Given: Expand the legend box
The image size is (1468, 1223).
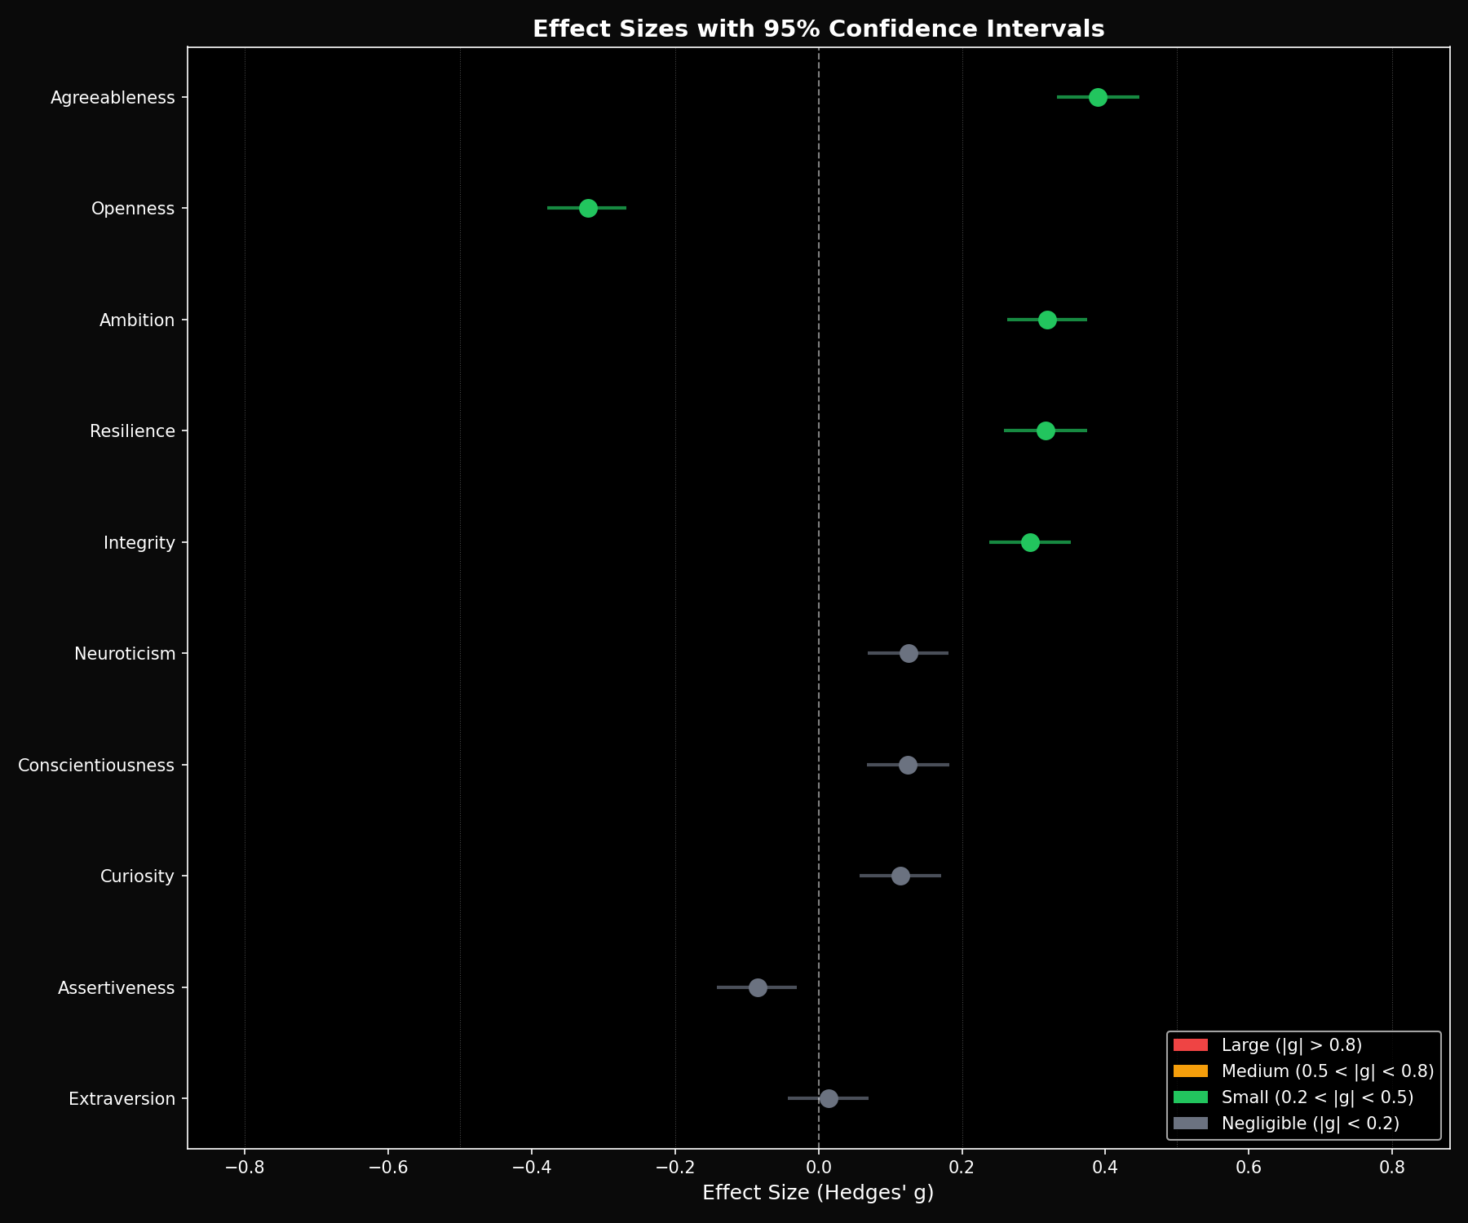Looking at the screenshot, I should [x=1305, y=1084].
